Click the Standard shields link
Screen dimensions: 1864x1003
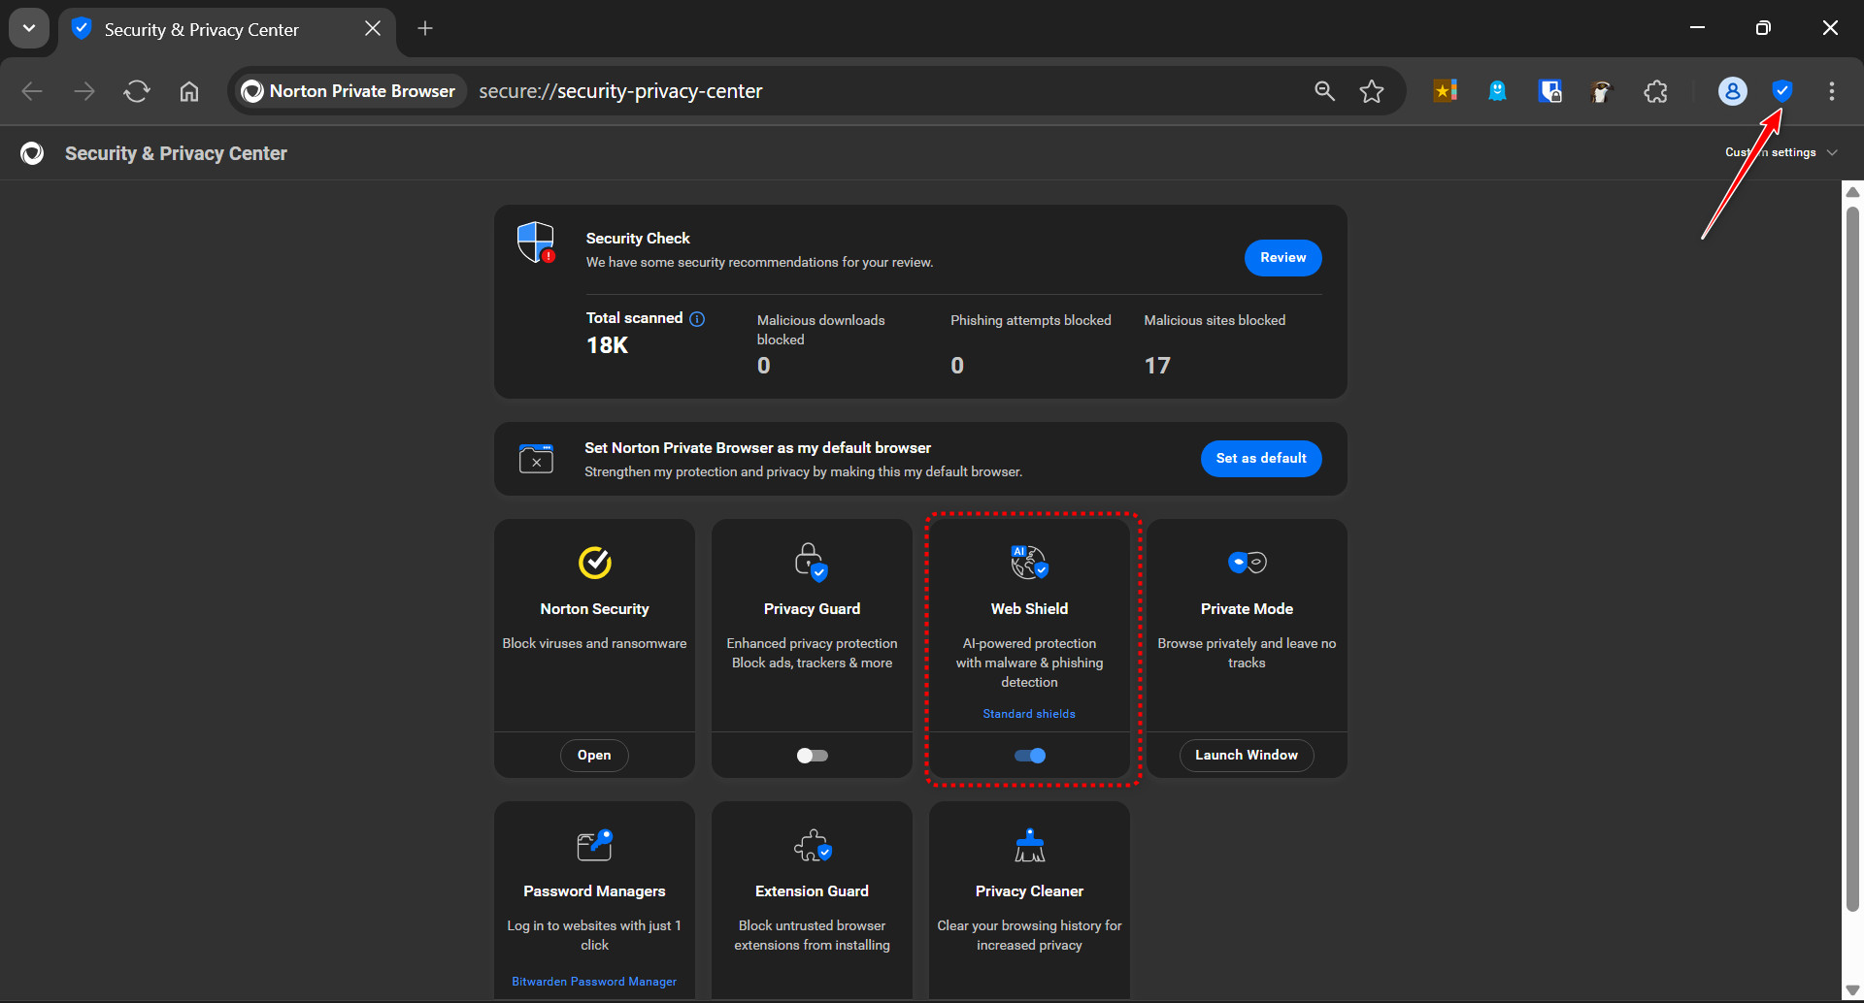point(1029,714)
